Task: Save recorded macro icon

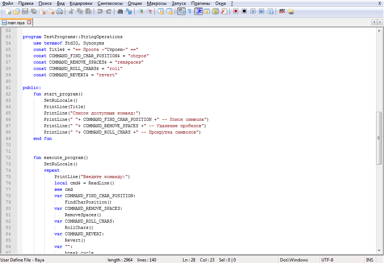Action: 270,11
